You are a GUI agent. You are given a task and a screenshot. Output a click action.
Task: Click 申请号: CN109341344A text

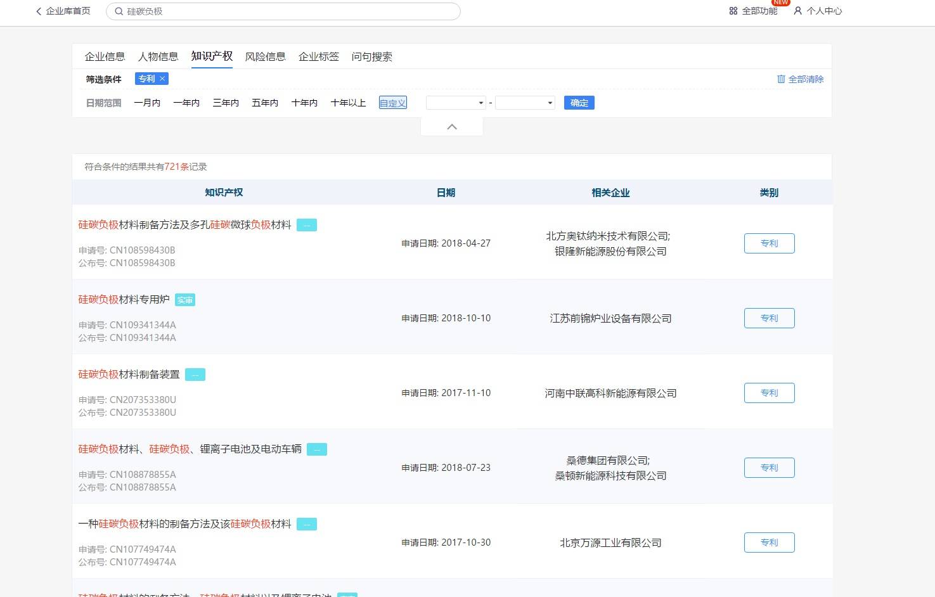(127, 325)
